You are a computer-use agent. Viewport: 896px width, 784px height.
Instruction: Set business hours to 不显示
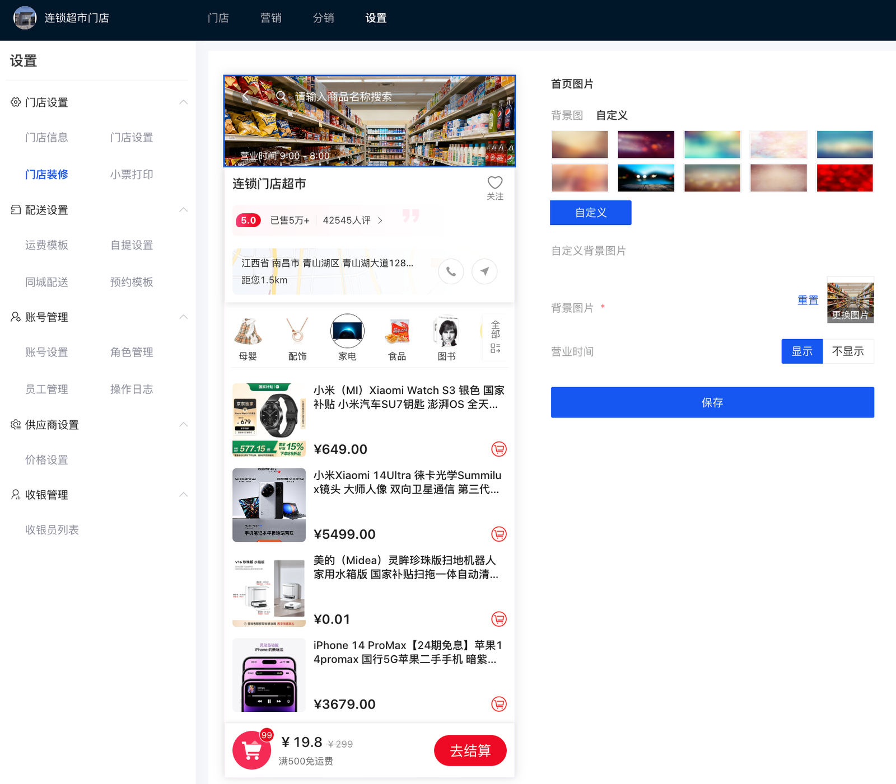click(x=848, y=351)
